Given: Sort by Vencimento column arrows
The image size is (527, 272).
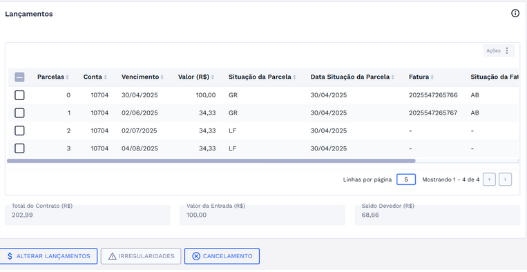Looking at the screenshot, I should (x=162, y=77).
